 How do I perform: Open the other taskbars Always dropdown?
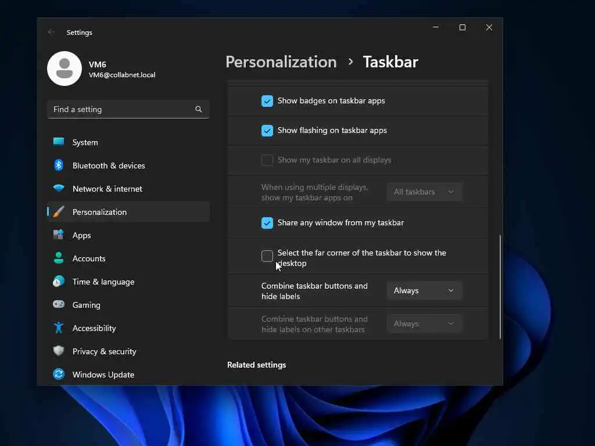pyautogui.click(x=425, y=324)
